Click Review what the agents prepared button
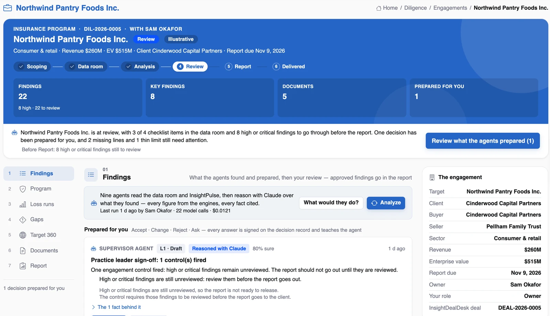 (483, 141)
